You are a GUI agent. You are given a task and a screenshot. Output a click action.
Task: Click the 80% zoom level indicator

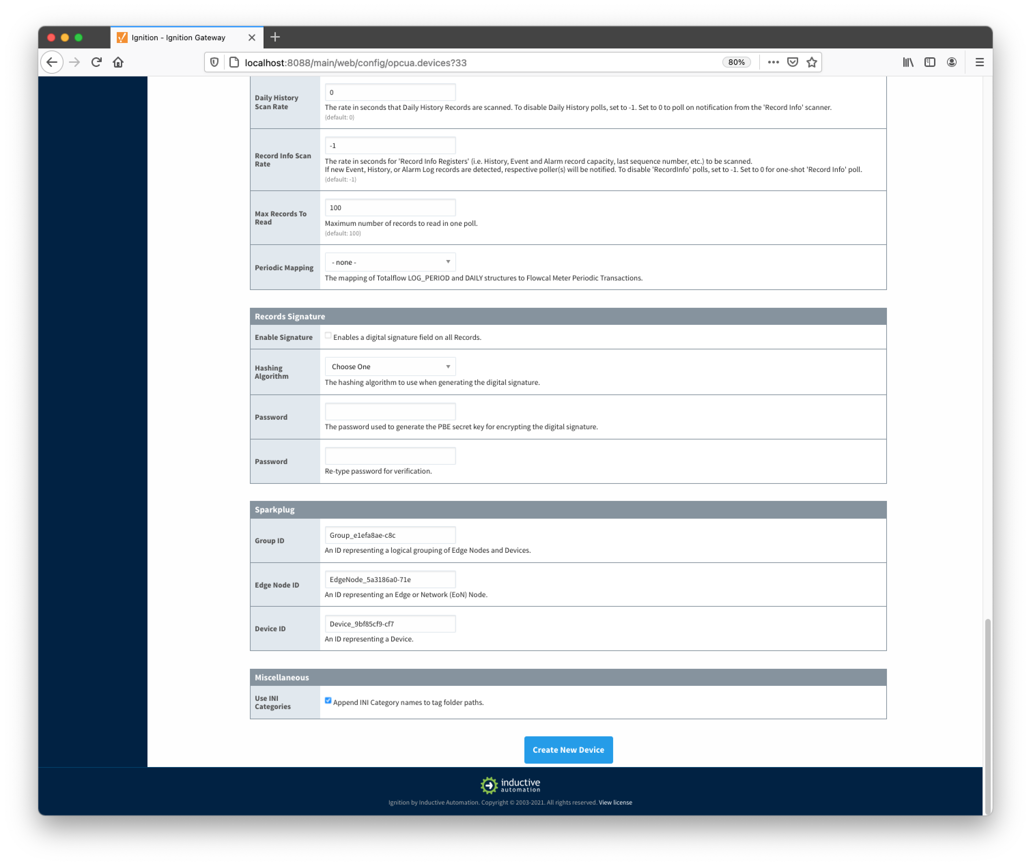click(x=736, y=62)
